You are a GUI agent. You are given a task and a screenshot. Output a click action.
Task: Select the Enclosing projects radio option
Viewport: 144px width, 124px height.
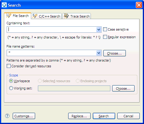point(78,81)
